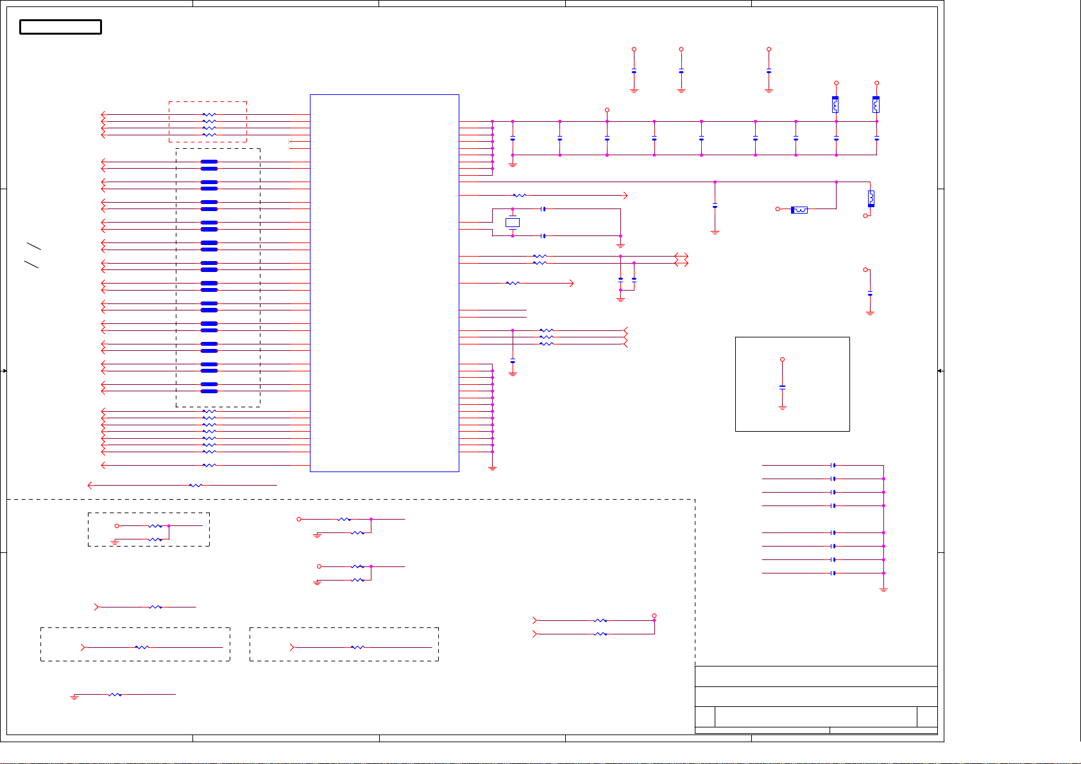Select the crystal oscillator symbol
This screenshot has width=1081, height=764.
tap(513, 223)
